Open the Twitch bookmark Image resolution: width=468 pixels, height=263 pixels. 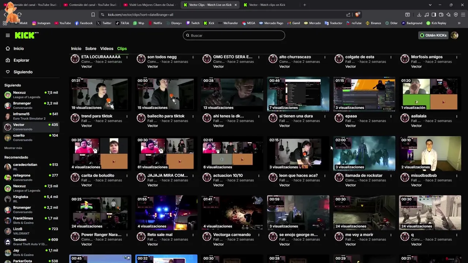tap(193, 23)
